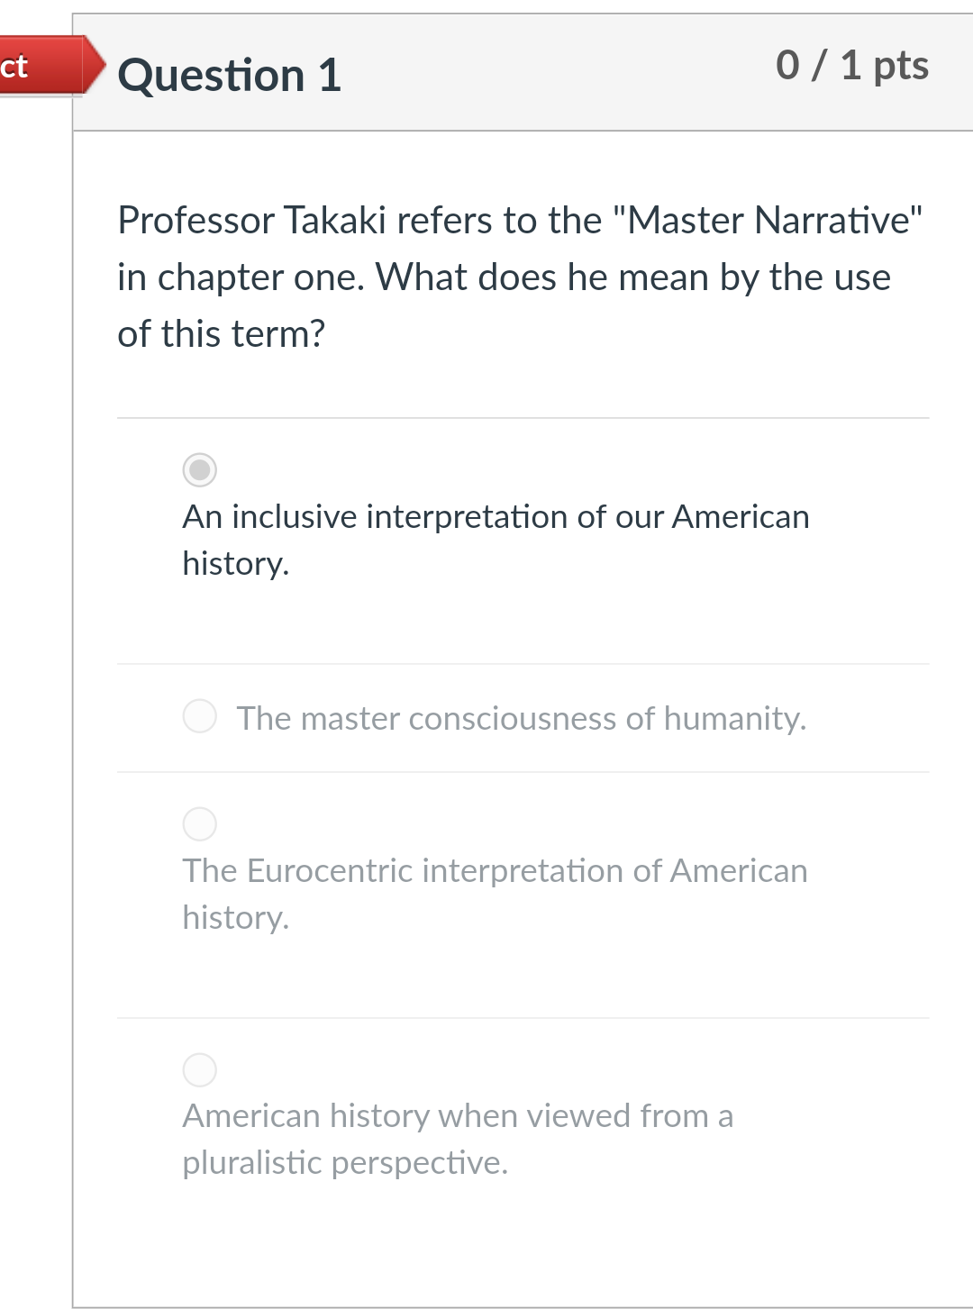Viewport: 973px width, 1309px height.
Task: Select the "An inclusive interpretation" radio button
Action: point(200,469)
